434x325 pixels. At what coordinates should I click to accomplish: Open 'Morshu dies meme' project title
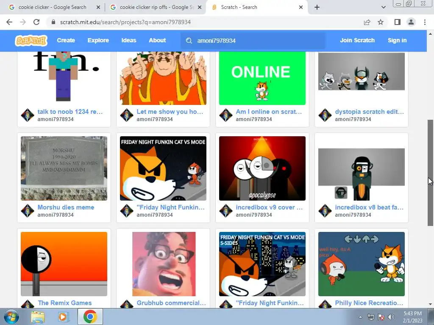click(x=66, y=207)
